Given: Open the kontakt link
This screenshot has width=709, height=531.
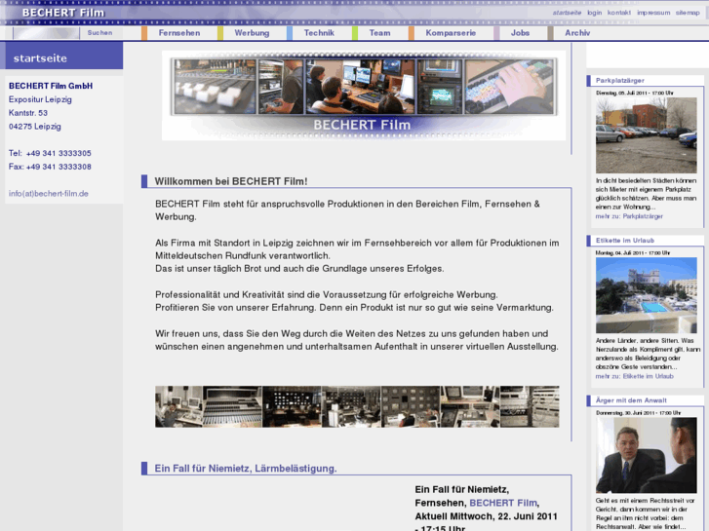Looking at the screenshot, I should pyautogui.click(x=618, y=13).
